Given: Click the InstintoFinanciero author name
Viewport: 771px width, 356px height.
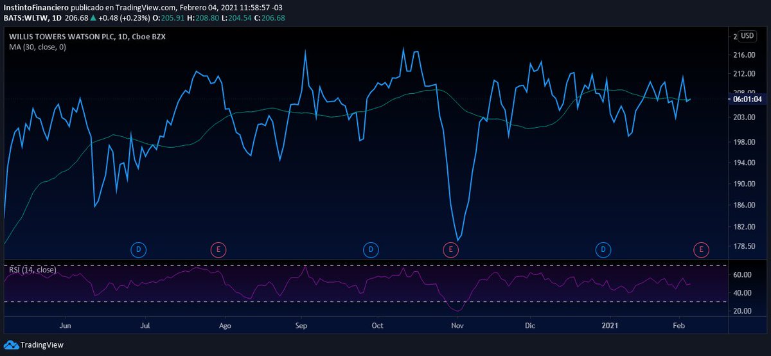Looking at the screenshot, I should (x=35, y=7).
